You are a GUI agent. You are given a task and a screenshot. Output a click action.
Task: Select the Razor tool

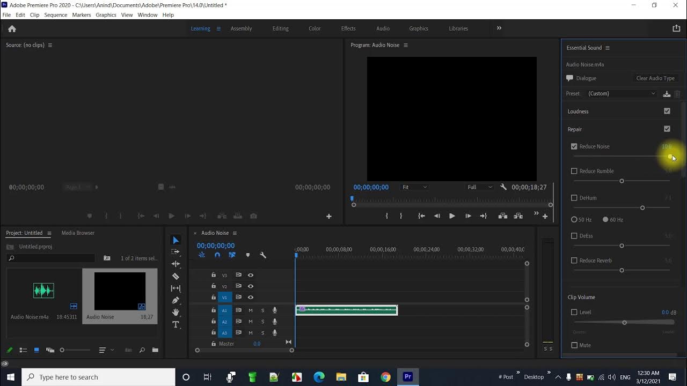click(176, 276)
